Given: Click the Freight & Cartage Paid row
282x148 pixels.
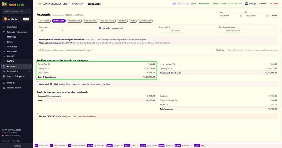Looking at the screenshot, I should [218, 100].
